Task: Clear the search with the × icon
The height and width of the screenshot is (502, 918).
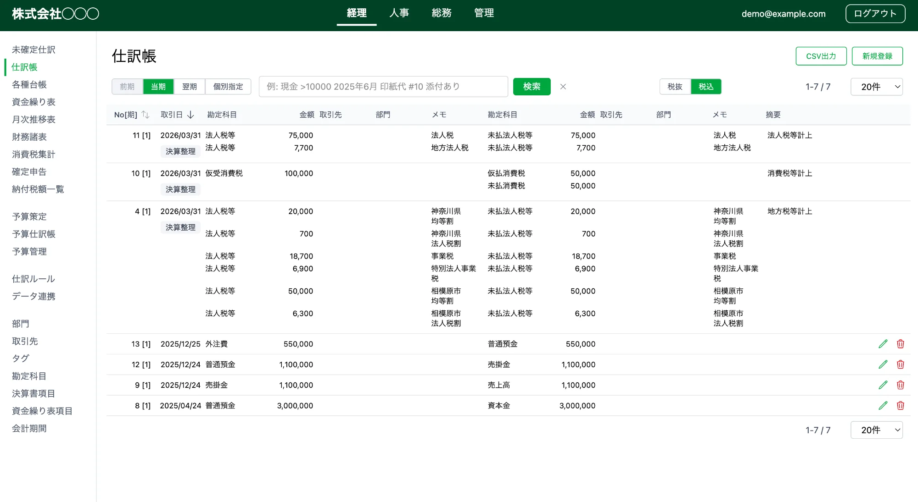Action: (x=563, y=87)
